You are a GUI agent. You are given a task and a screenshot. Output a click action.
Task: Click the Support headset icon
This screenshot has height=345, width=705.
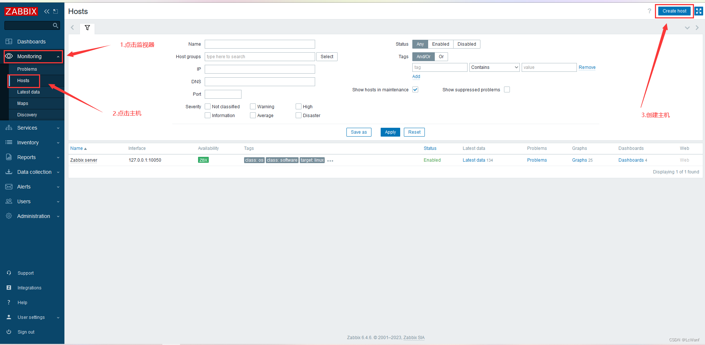pos(9,273)
